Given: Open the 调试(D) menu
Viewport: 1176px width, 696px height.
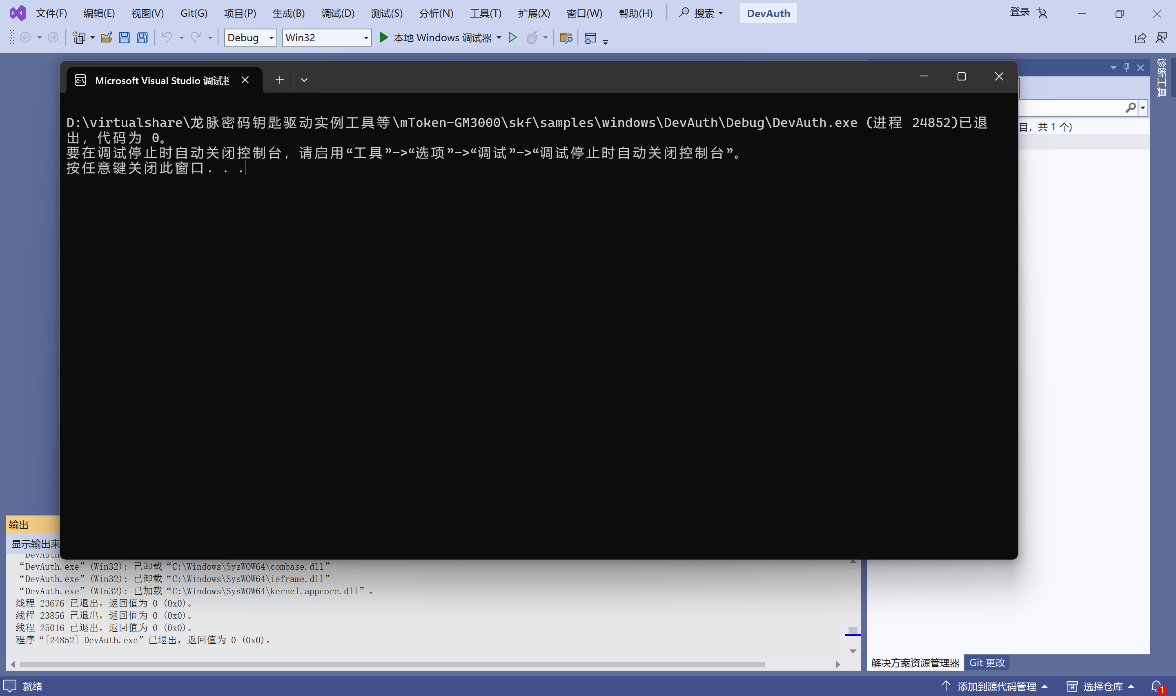Looking at the screenshot, I should [337, 13].
